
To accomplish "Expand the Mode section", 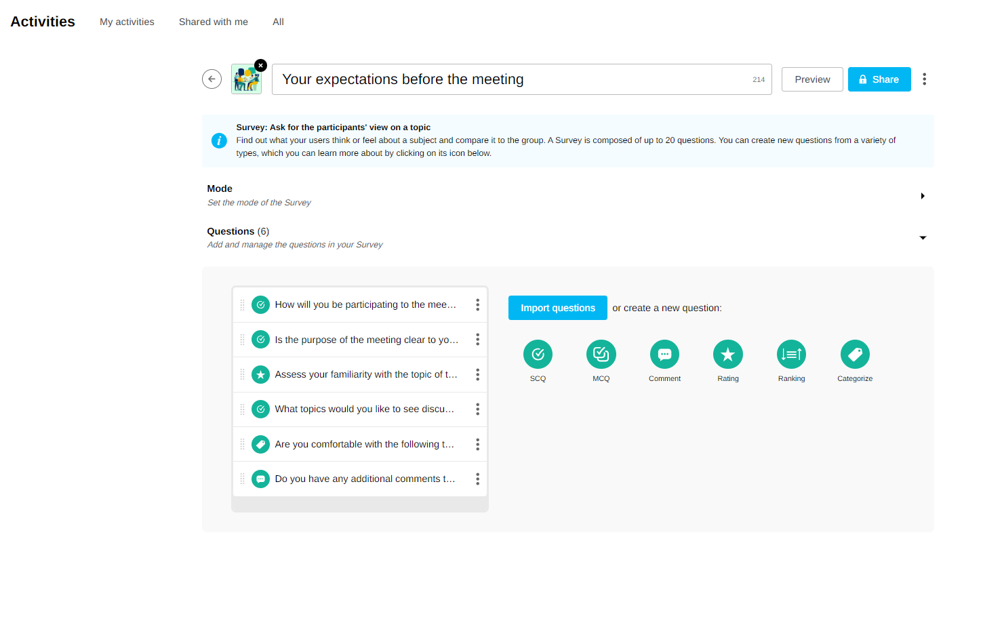I will tap(922, 196).
